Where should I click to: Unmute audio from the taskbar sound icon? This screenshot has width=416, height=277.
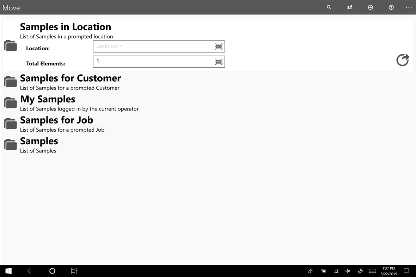pyautogui.click(x=348, y=271)
